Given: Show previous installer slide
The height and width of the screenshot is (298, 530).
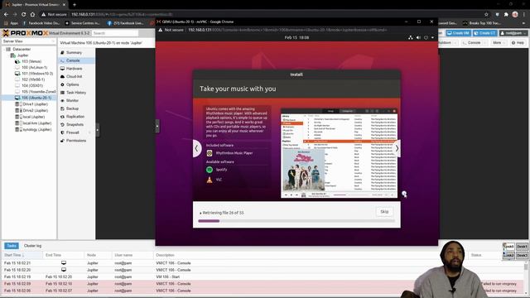Looking at the screenshot, I should [197, 148].
